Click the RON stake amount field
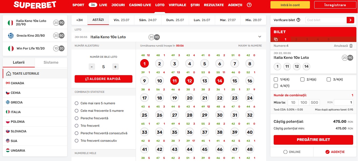Image resolution: width=358 pixels, height=161 pixels. 343,102
